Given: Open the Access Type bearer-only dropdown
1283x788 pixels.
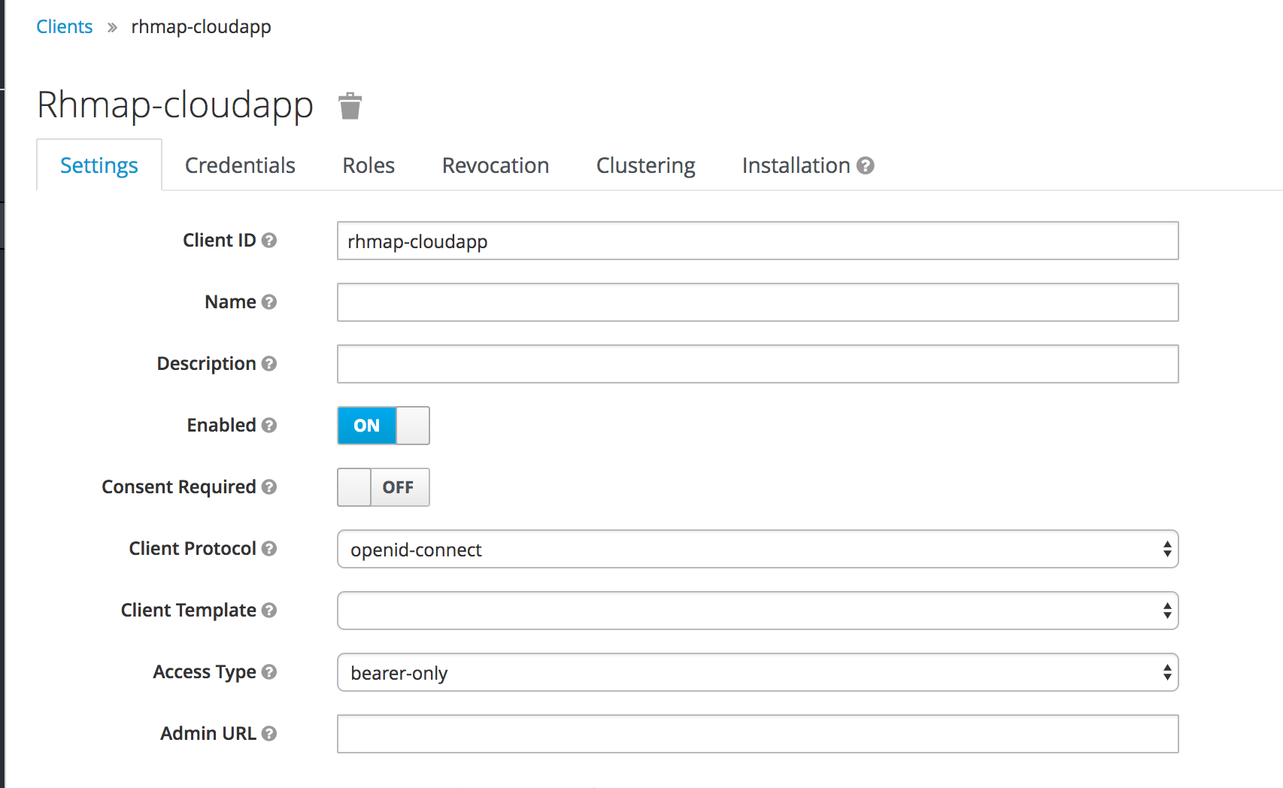Looking at the screenshot, I should coord(757,672).
